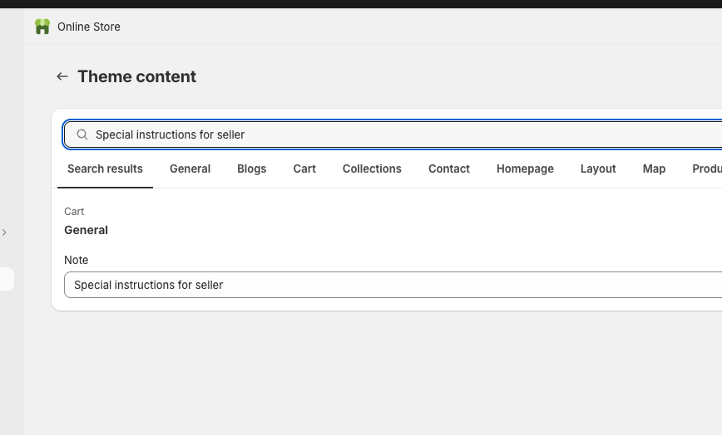Go to the Homepage tab
Screen dimensions: 722x435
coord(525,169)
